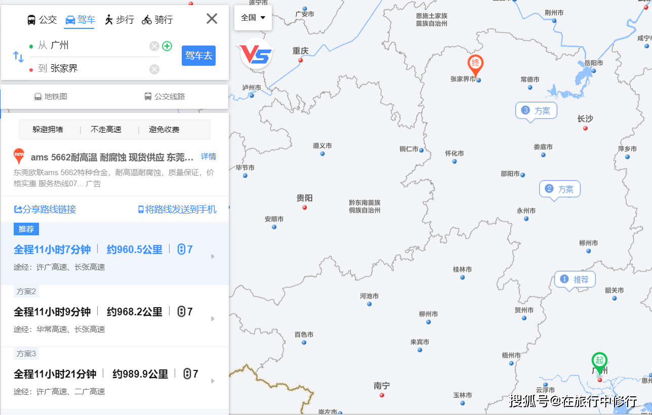
Task: Select 方案3 route label on map
Action: (x=536, y=110)
